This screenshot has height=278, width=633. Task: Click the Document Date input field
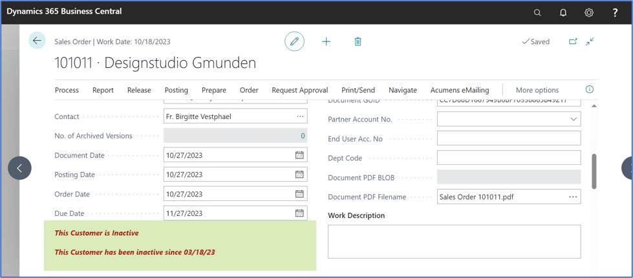[235, 155]
